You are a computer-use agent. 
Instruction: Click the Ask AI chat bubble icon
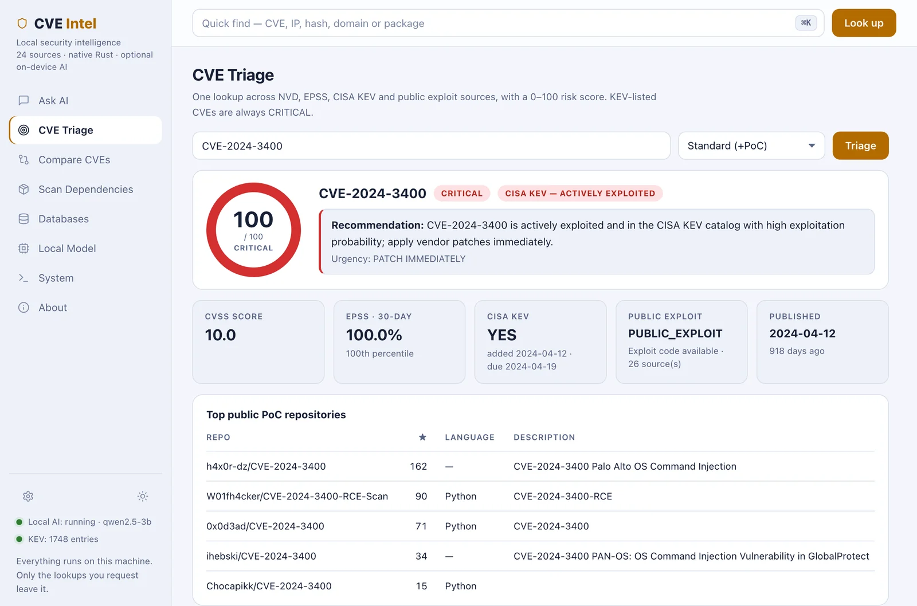(x=23, y=100)
